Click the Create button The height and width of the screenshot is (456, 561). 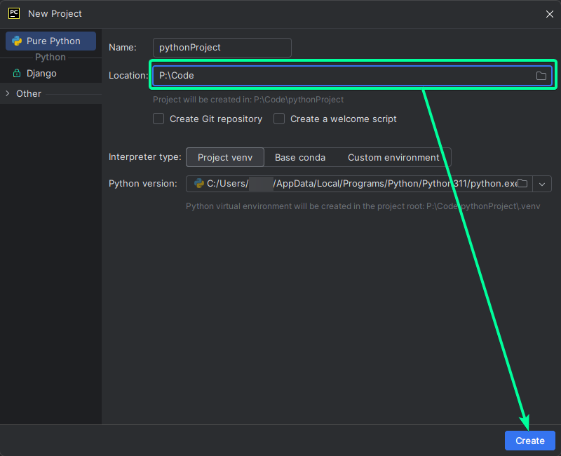[530, 441]
